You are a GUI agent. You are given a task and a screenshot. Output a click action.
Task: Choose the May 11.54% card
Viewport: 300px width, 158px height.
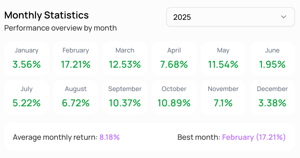(x=223, y=58)
